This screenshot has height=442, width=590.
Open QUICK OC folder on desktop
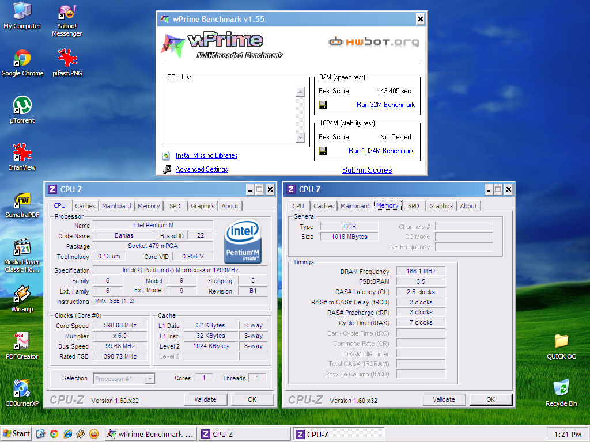561,346
